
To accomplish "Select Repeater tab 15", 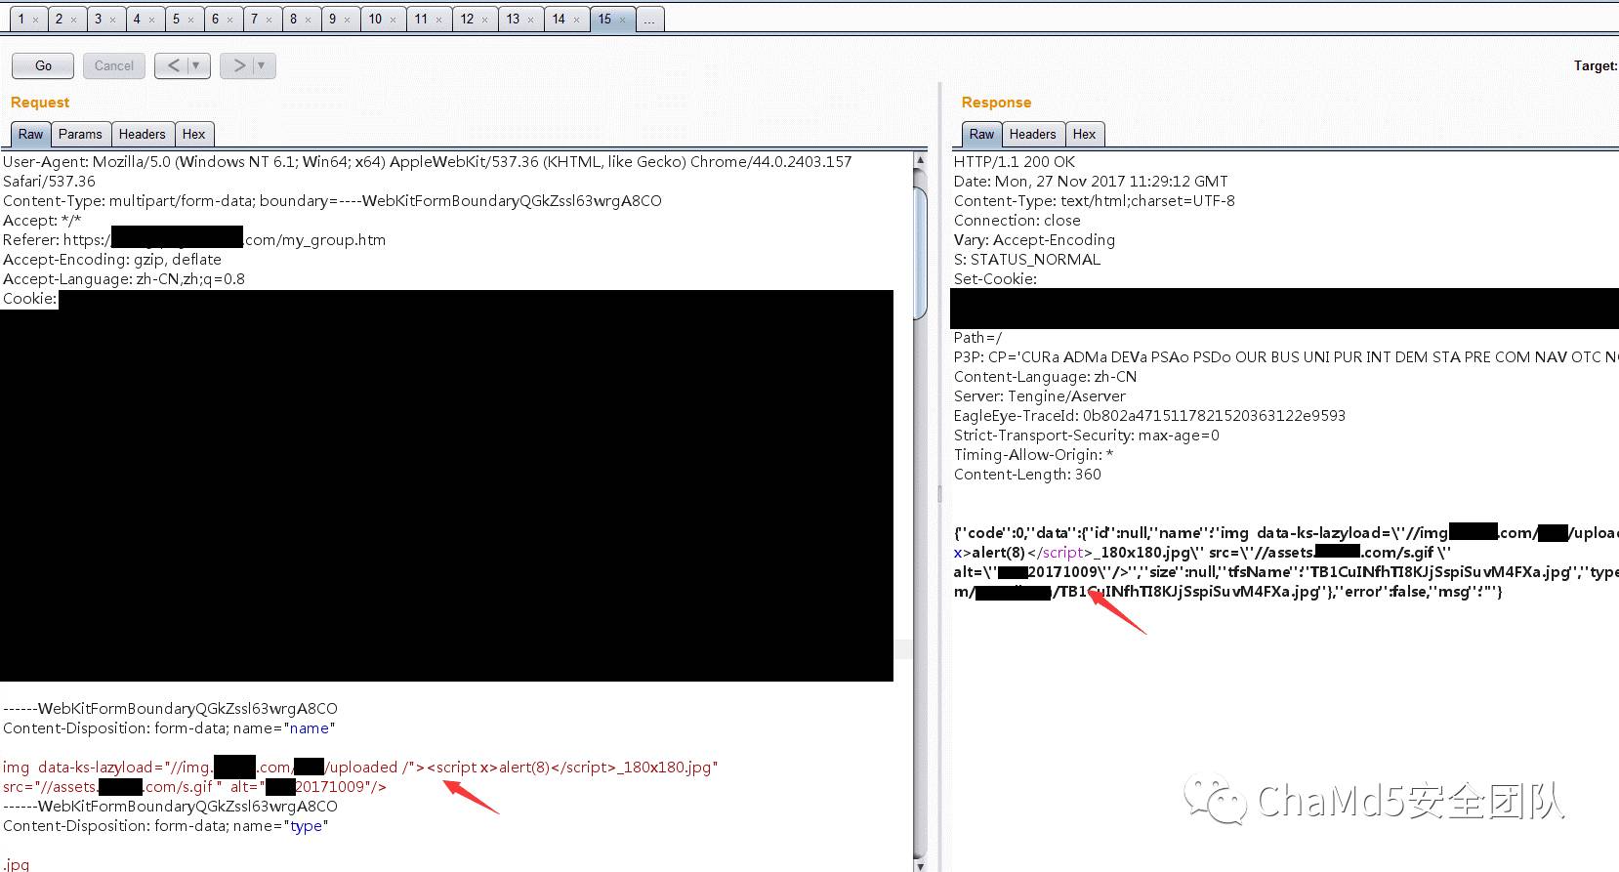I will coord(613,19).
